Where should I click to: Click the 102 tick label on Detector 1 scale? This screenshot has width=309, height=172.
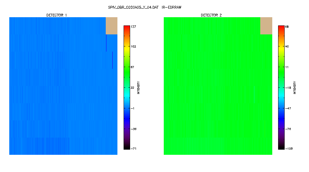pyautogui.click(x=134, y=46)
